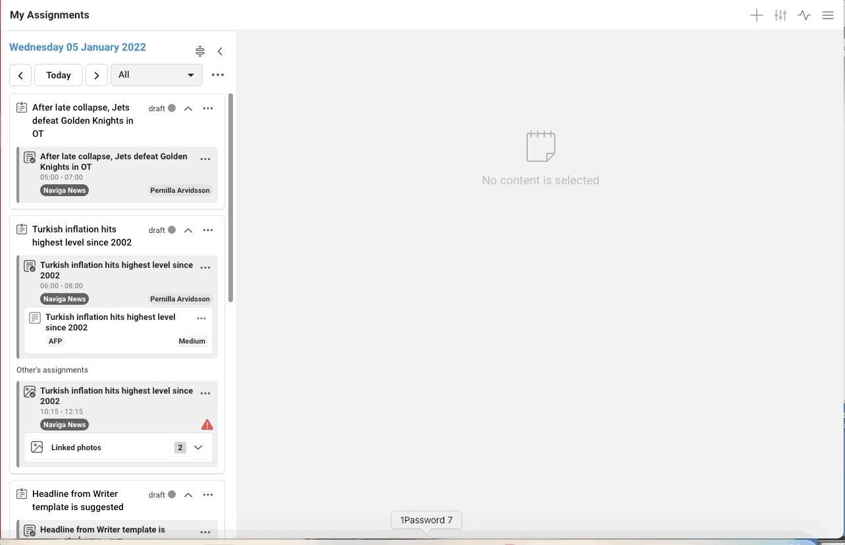This screenshot has width=845, height=545.
Task: Go to next day arrow
Action: tap(97, 75)
